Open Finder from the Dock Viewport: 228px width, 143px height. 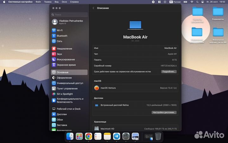[70, 136]
